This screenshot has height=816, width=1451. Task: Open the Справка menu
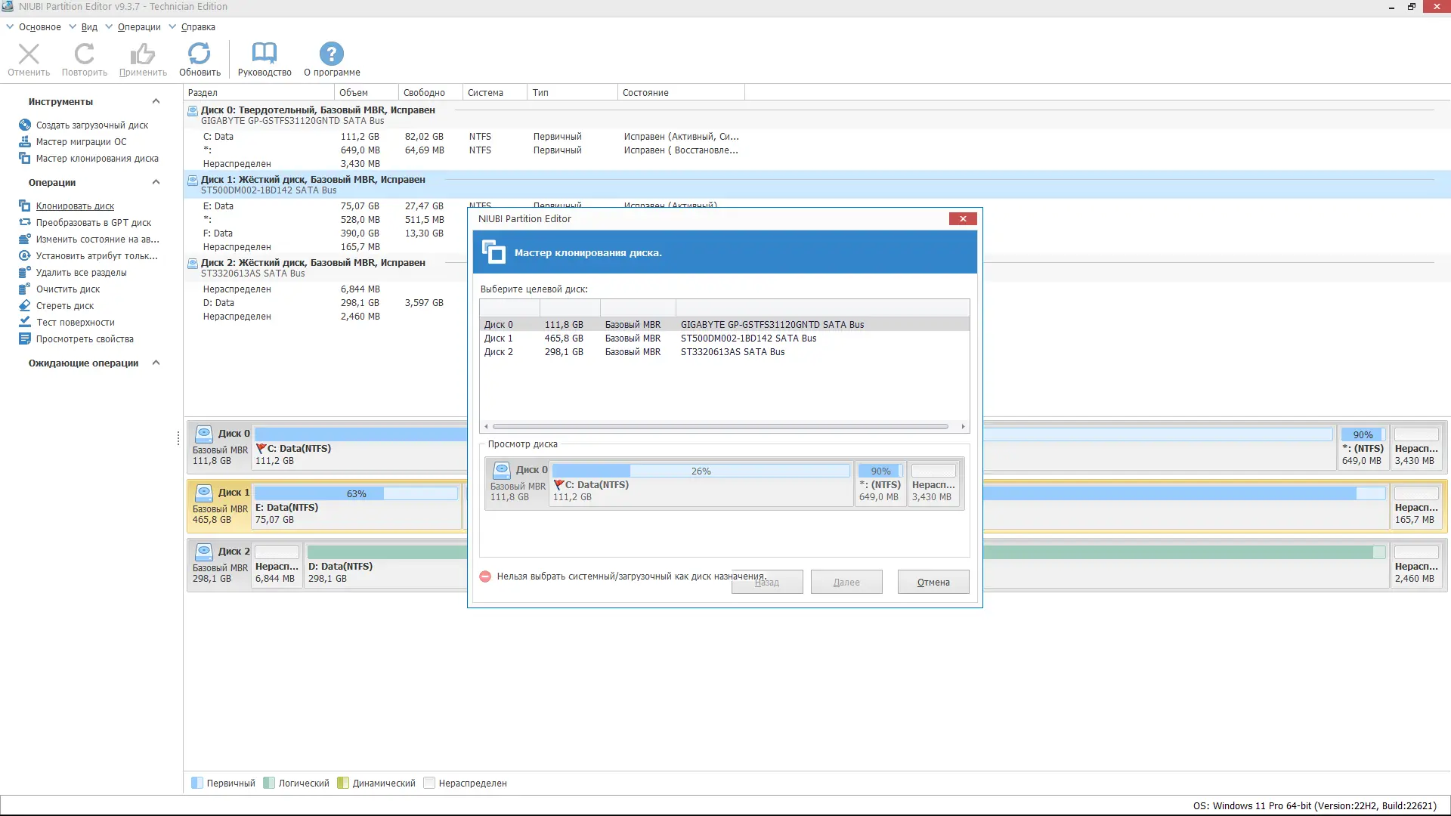(x=198, y=27)
